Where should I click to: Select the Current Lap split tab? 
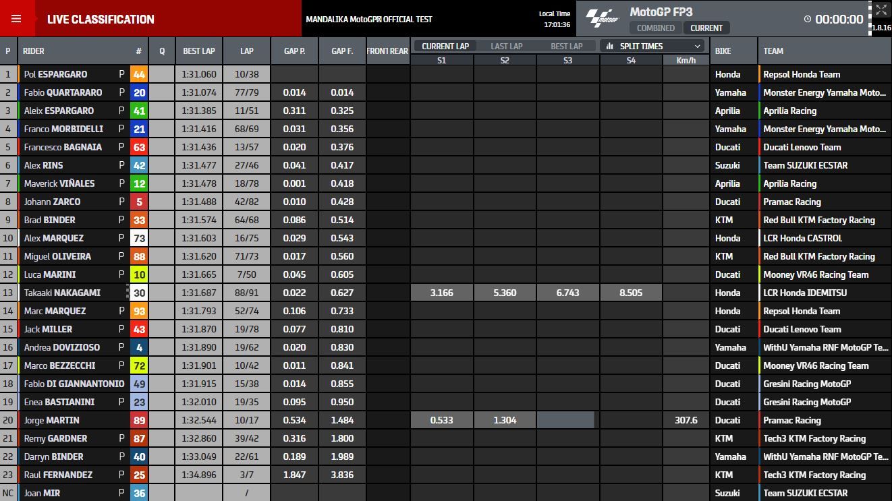[445, 47]
